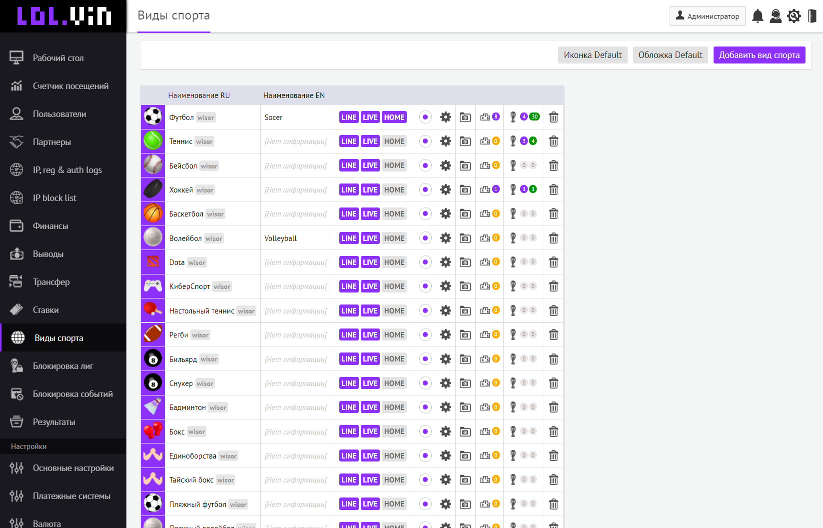Screen dimensions: 823x528
Task: Click the Иконка Default button
Action: tap(592, 55)
